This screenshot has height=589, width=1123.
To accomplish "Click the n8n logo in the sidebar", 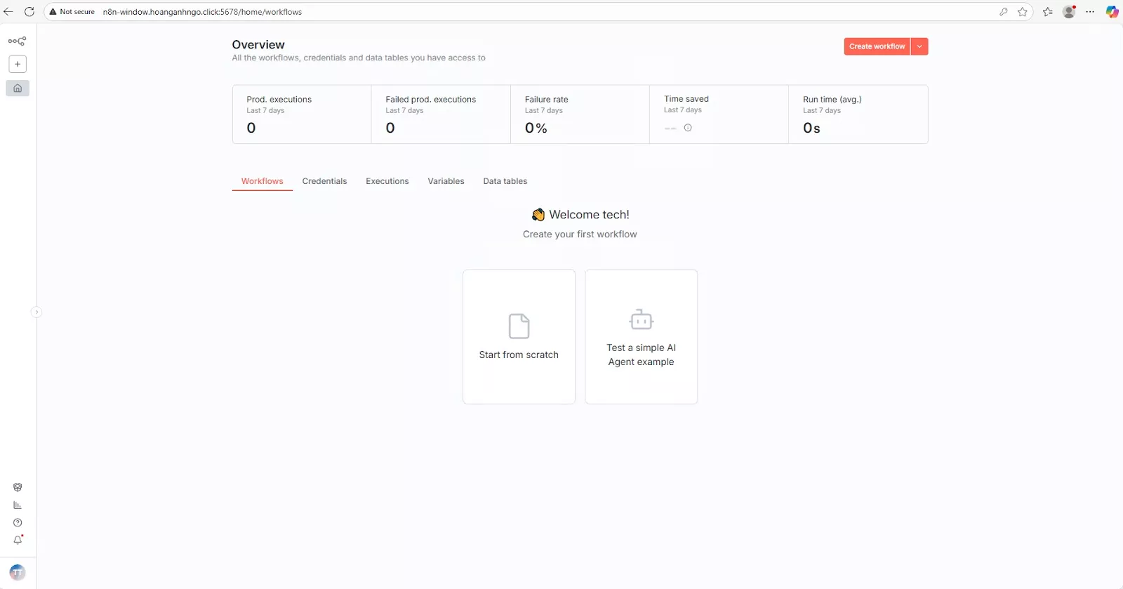I will tap(18, 41).
